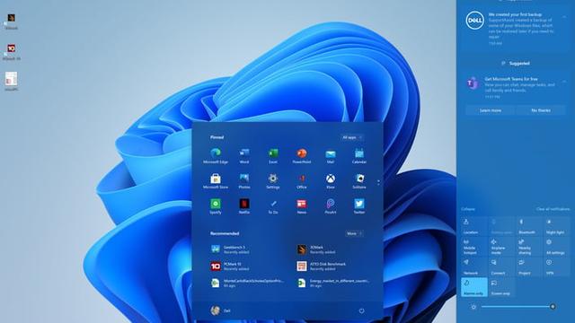
Task: Adjust the brightness slider handle
Action: pyautogui.click(x=553, y=307)
